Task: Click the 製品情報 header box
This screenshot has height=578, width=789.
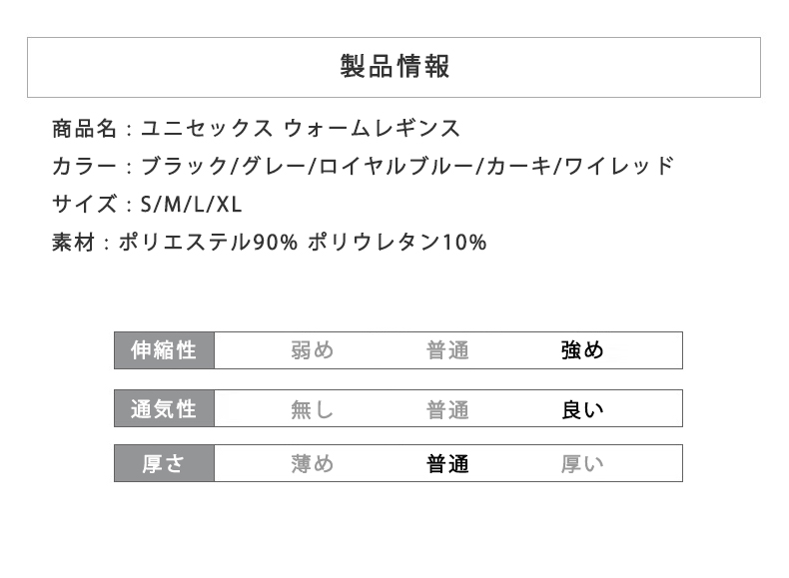Action: 394,67
